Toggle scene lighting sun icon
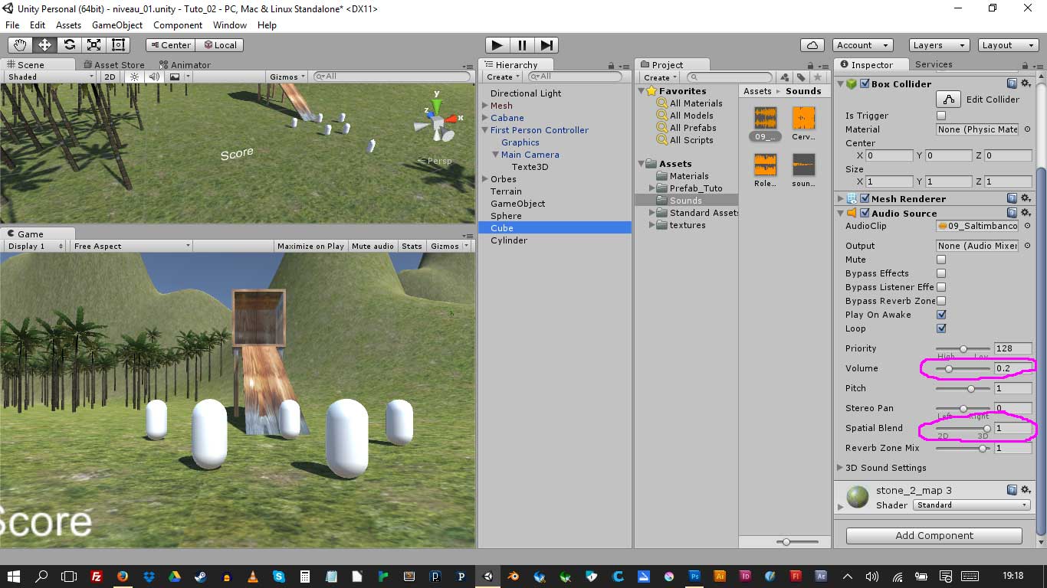 coord(135,77)
